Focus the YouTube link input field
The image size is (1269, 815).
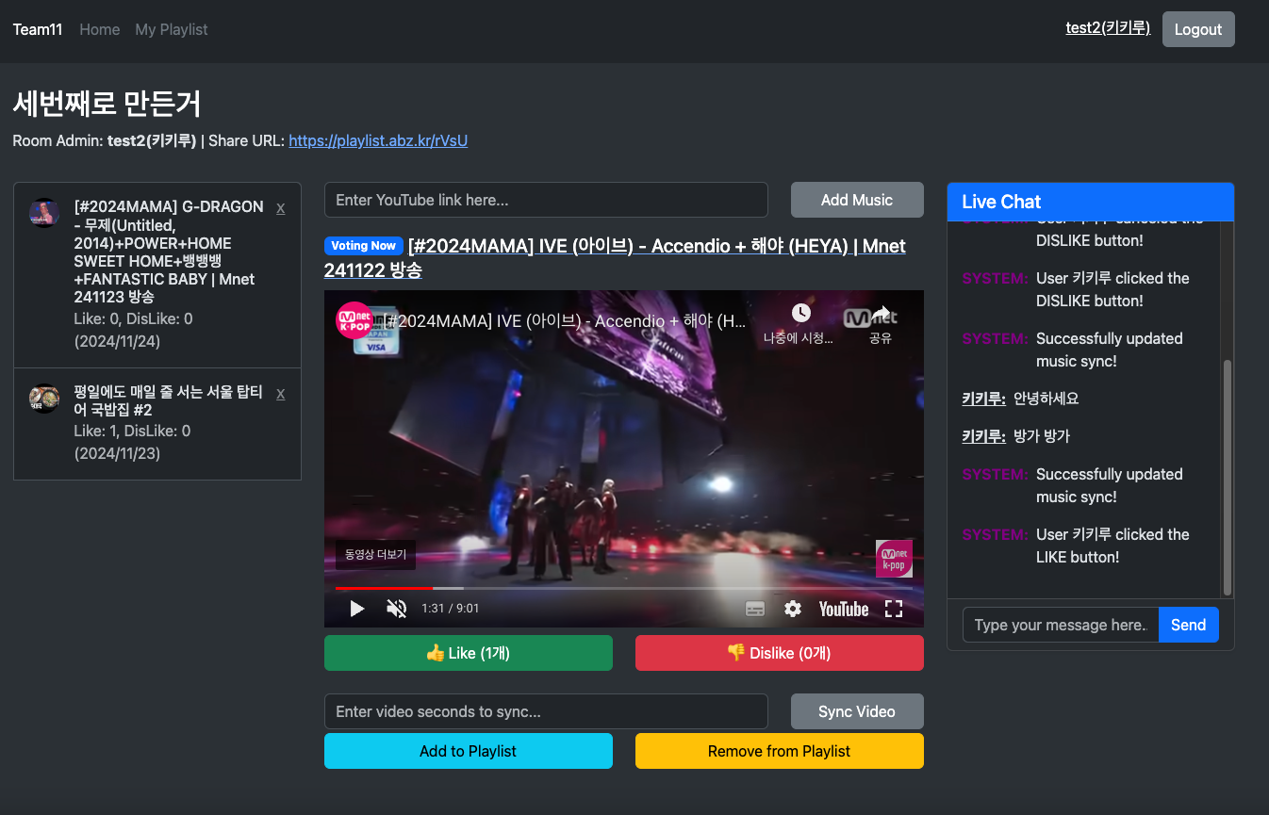click(546, 200)
